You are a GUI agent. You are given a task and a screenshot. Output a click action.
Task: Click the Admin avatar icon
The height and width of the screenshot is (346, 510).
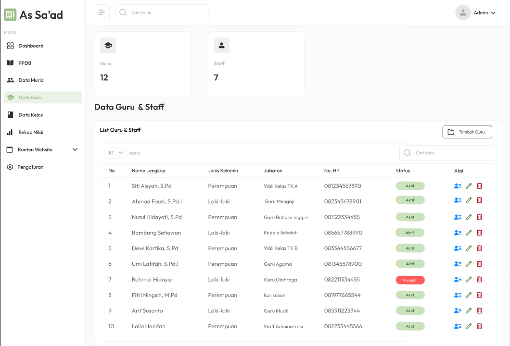[x=463, y=12]
